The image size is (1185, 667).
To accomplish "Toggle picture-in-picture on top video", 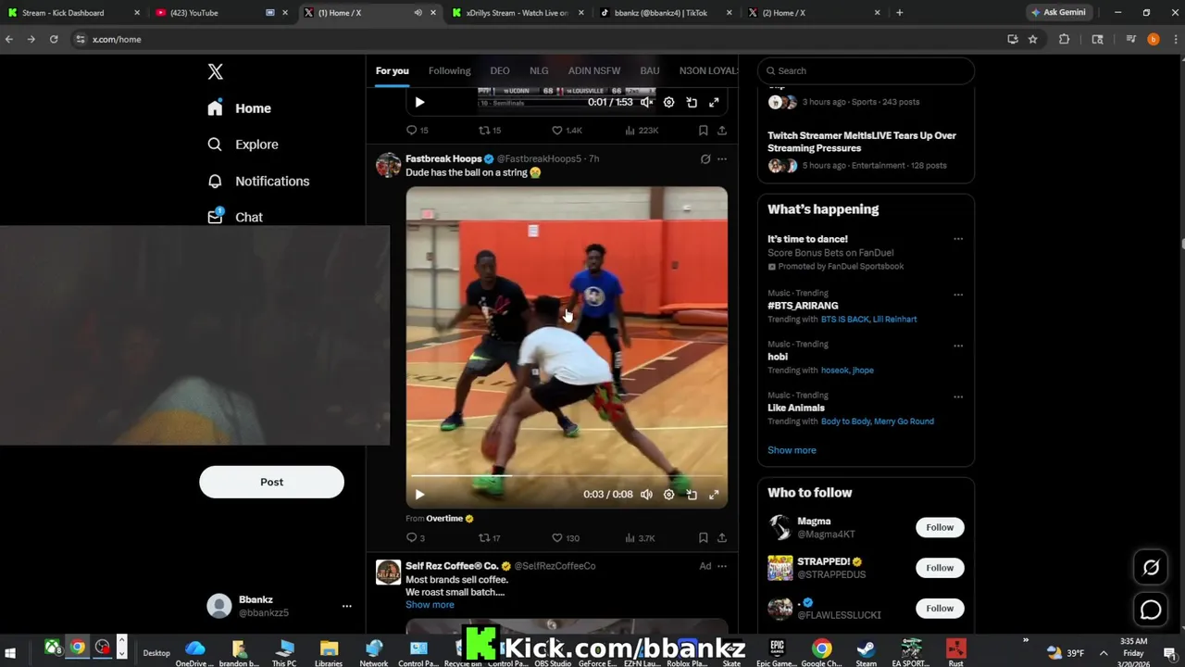I will click(x=692, y=102).
